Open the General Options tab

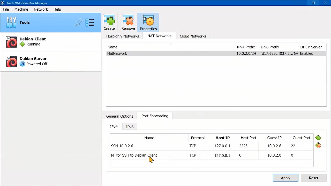pyautogui.click(x=120, y=116)
